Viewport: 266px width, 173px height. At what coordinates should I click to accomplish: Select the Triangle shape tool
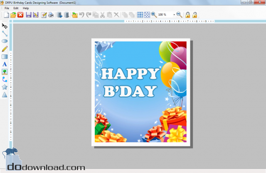point(5,95)
